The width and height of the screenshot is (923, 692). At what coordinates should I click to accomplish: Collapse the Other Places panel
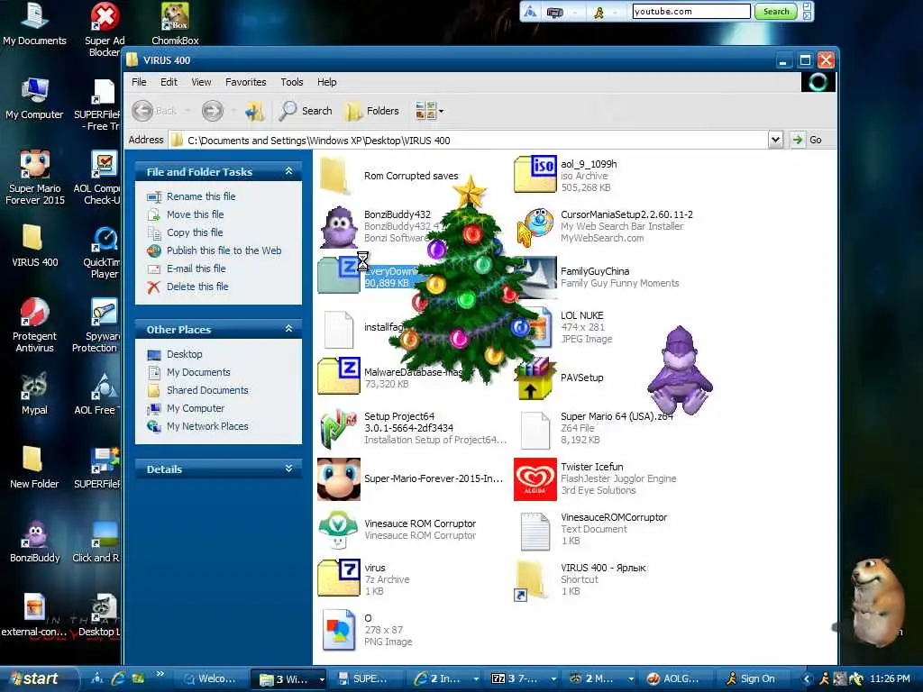click(x=288, y=329)
